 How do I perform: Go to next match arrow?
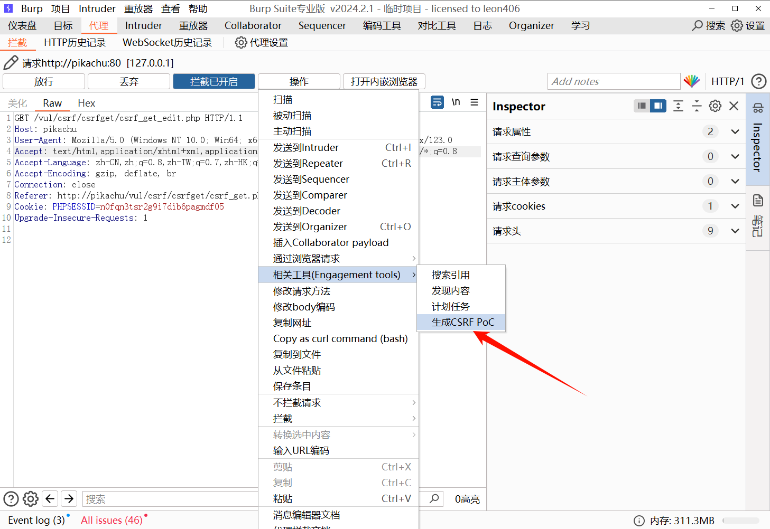(69, 499)
